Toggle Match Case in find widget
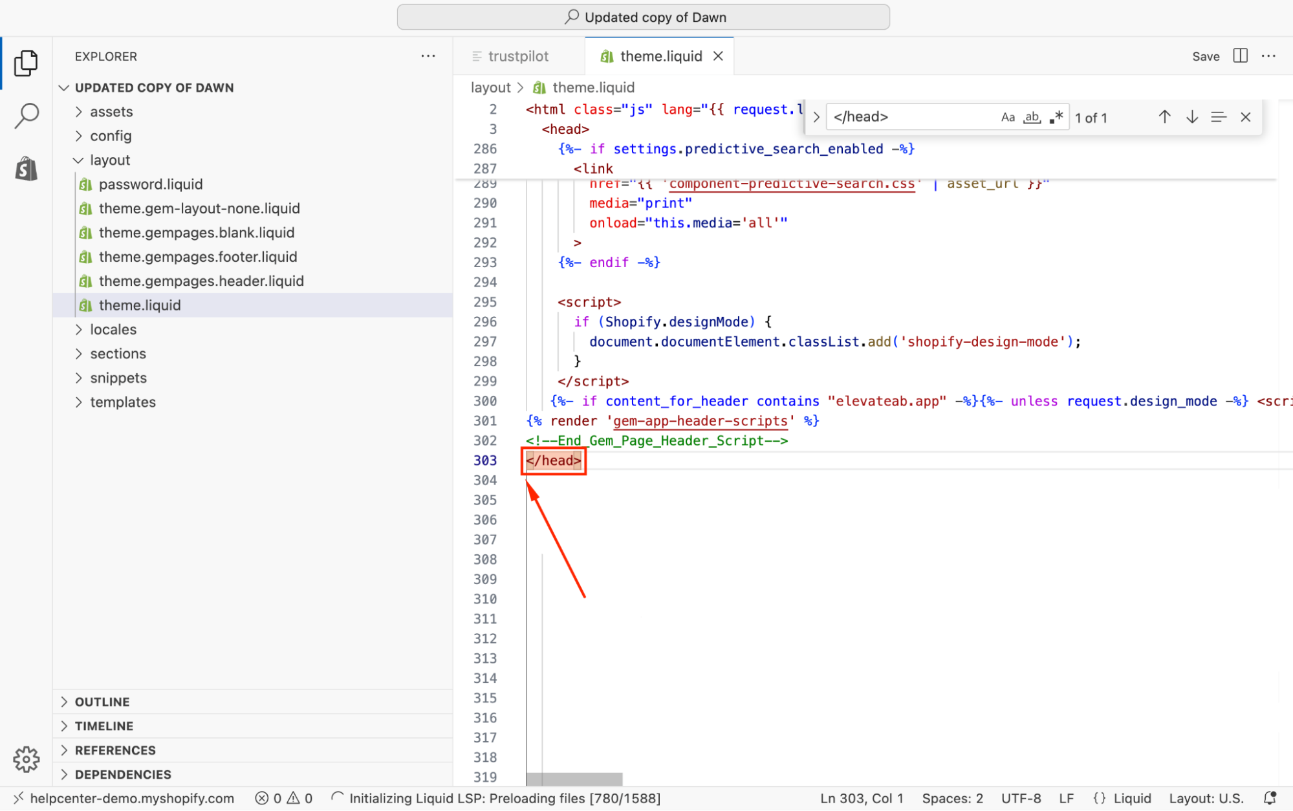The height and width of the screenshot is (811, 1293). pyautogui.click(x=1008, y=117)
